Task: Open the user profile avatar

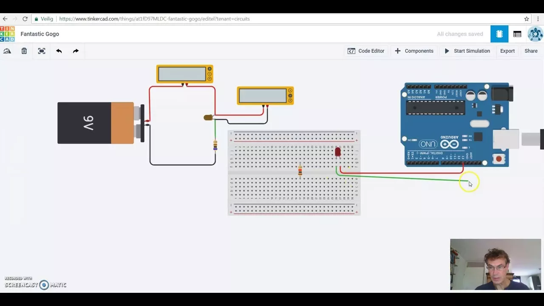Action: pyautogui.click(x=535, y=34)
